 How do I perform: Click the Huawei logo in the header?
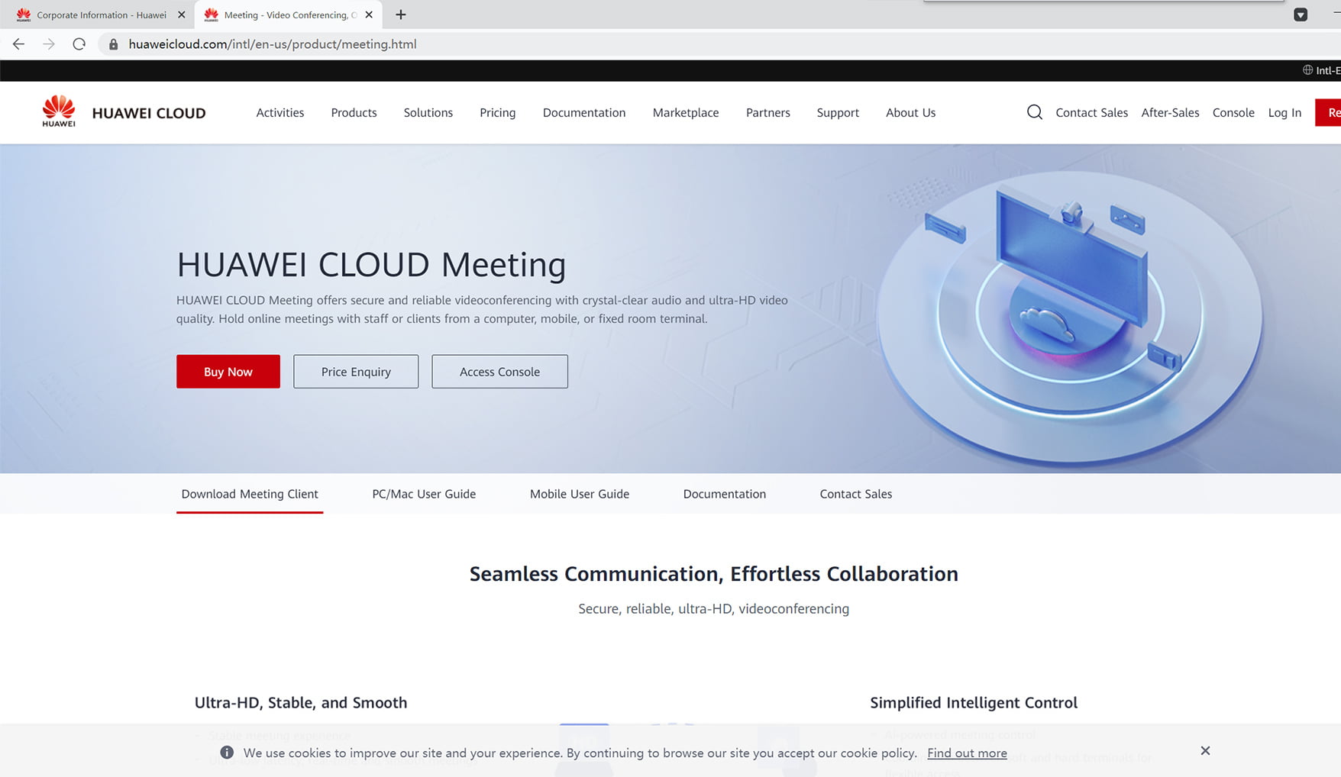(59, 111)
